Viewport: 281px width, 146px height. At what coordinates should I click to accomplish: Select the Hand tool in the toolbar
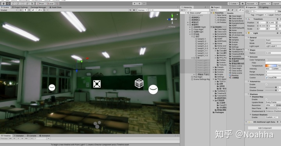[x=4, y=4]
